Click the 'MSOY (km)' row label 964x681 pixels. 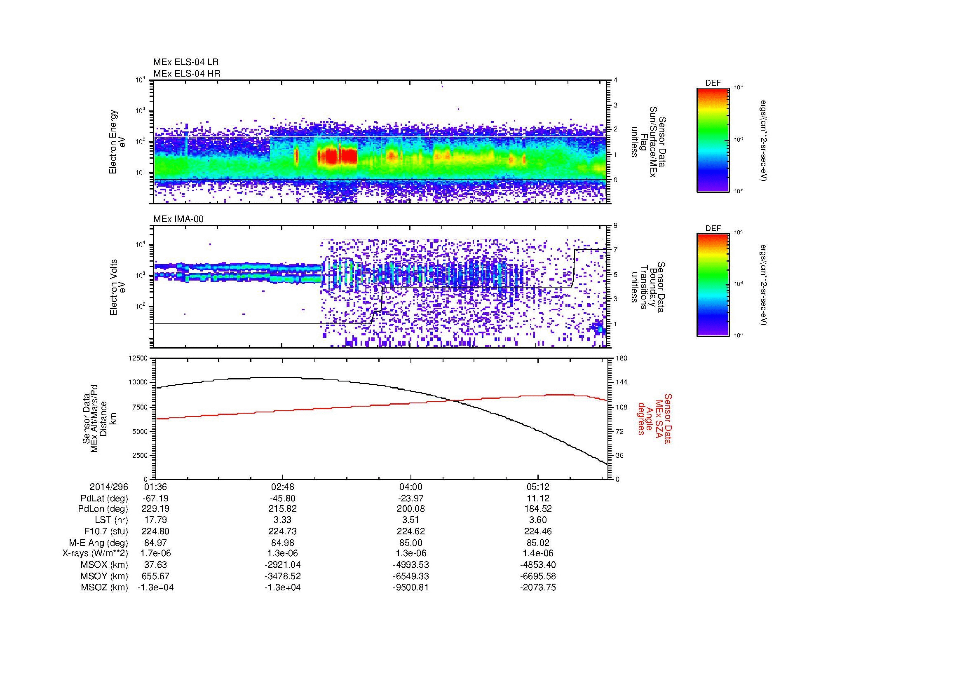point(105,576)
